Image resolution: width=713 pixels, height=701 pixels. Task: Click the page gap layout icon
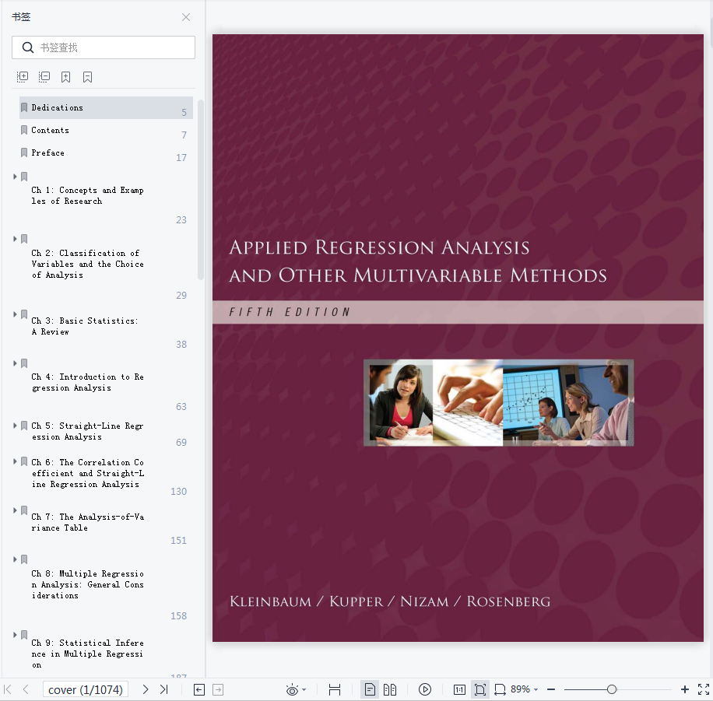click(x=335, y=689)
